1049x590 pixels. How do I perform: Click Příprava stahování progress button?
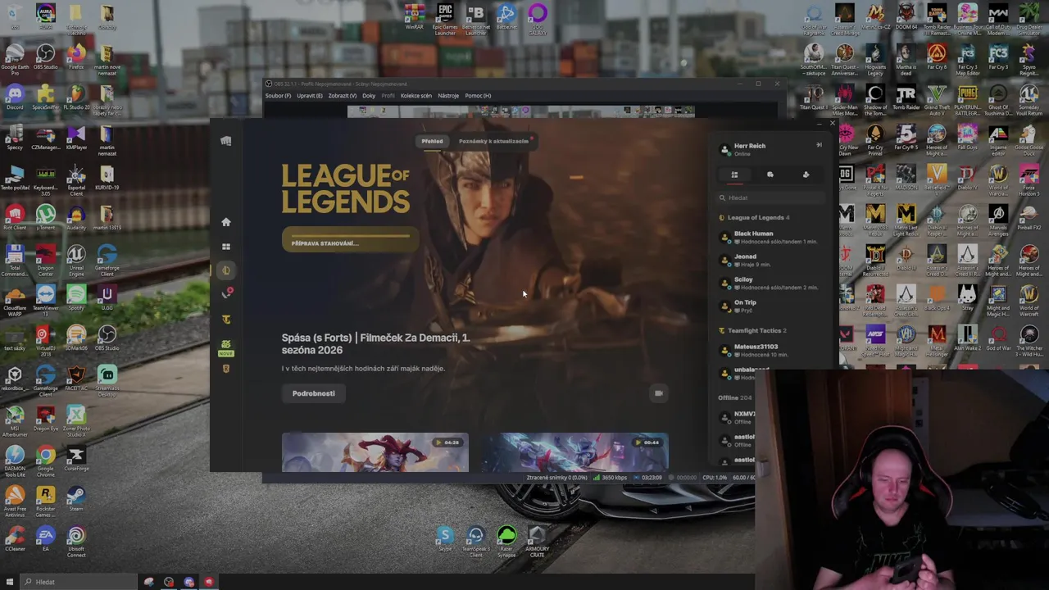pos(351,240)
